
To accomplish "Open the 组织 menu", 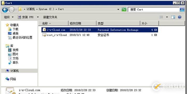I will click(x=9, y=17).
